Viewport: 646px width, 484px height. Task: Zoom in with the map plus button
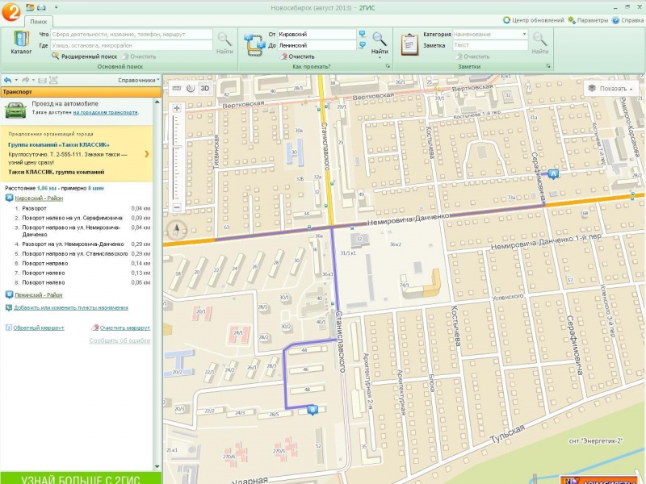[177, 108]
